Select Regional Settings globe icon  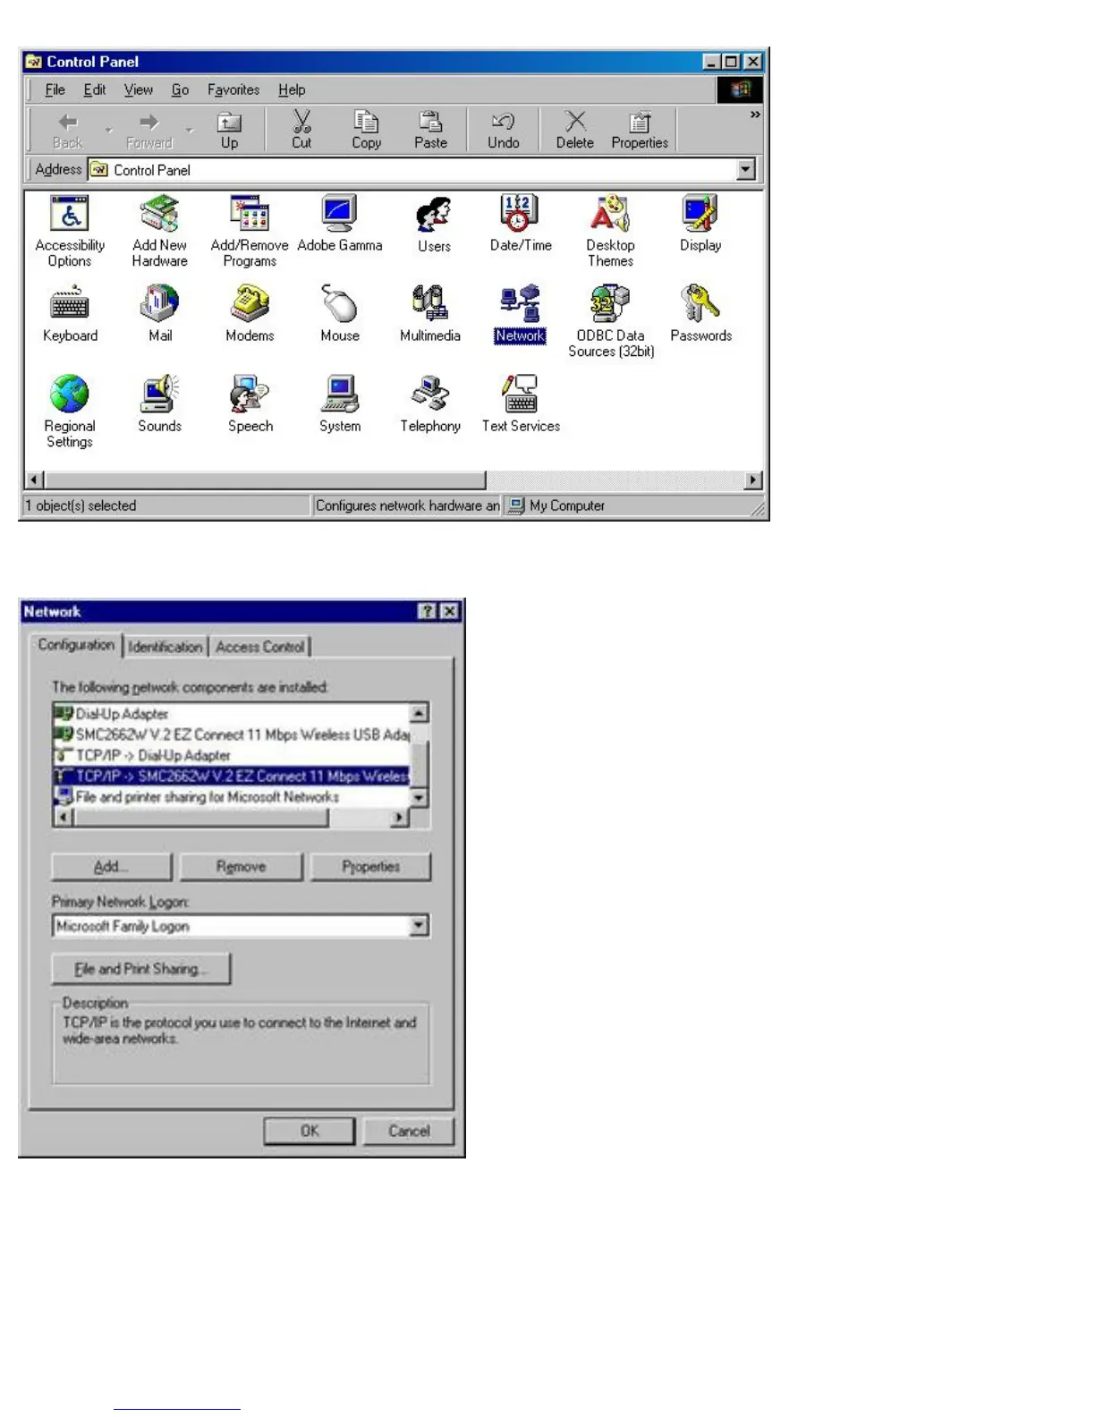70,412
